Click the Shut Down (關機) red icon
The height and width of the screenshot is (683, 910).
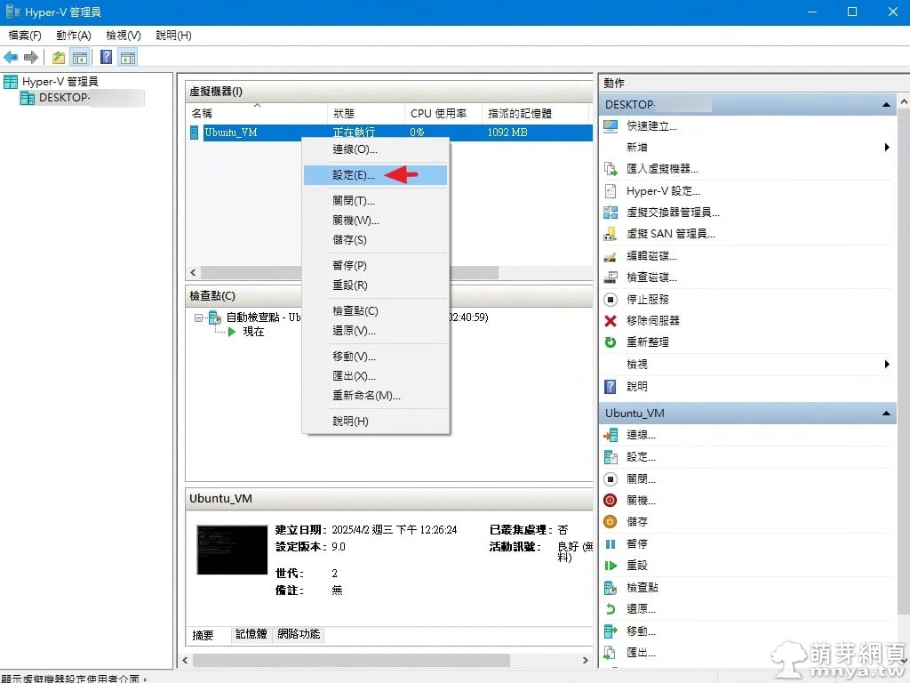(611, 501)
